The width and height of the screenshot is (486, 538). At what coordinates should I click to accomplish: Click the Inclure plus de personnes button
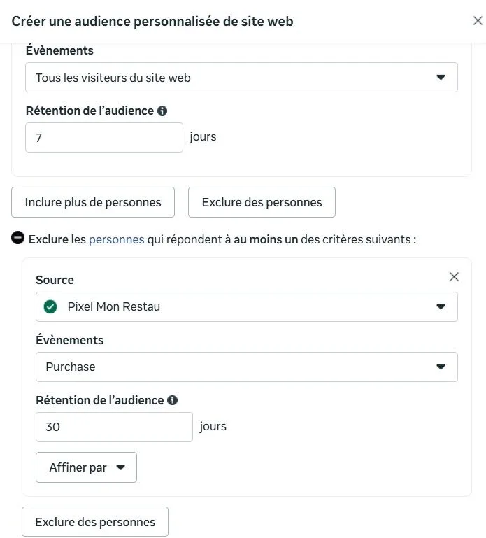pos(93,202)
